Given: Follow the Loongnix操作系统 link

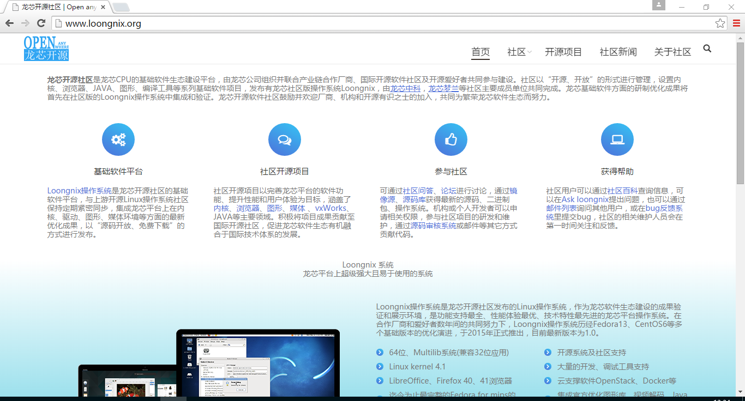Looking at the screenshot, I should (79, 191).
